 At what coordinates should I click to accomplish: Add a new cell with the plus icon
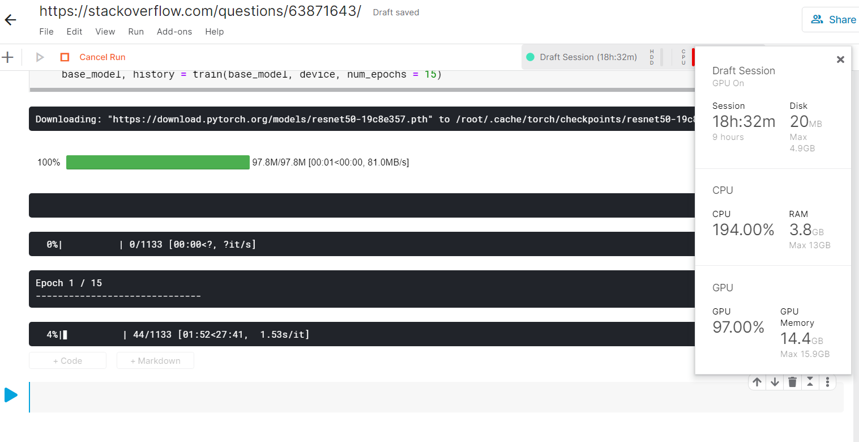7,57
